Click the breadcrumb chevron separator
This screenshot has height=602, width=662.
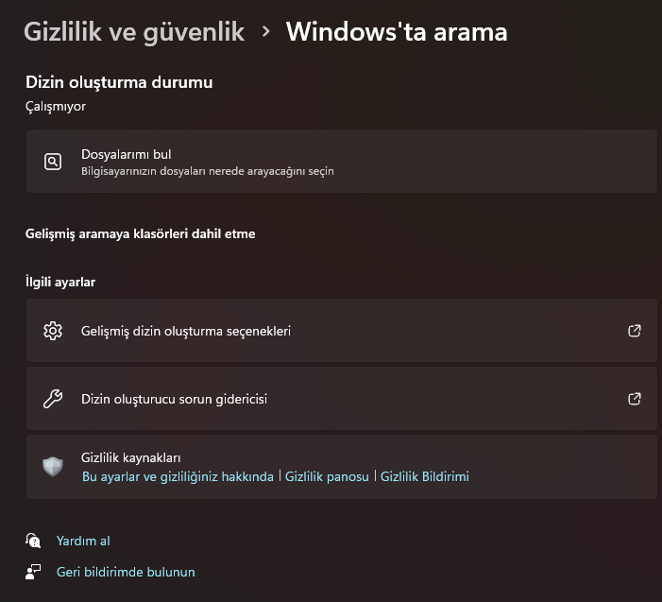click(x=266, y=32)
